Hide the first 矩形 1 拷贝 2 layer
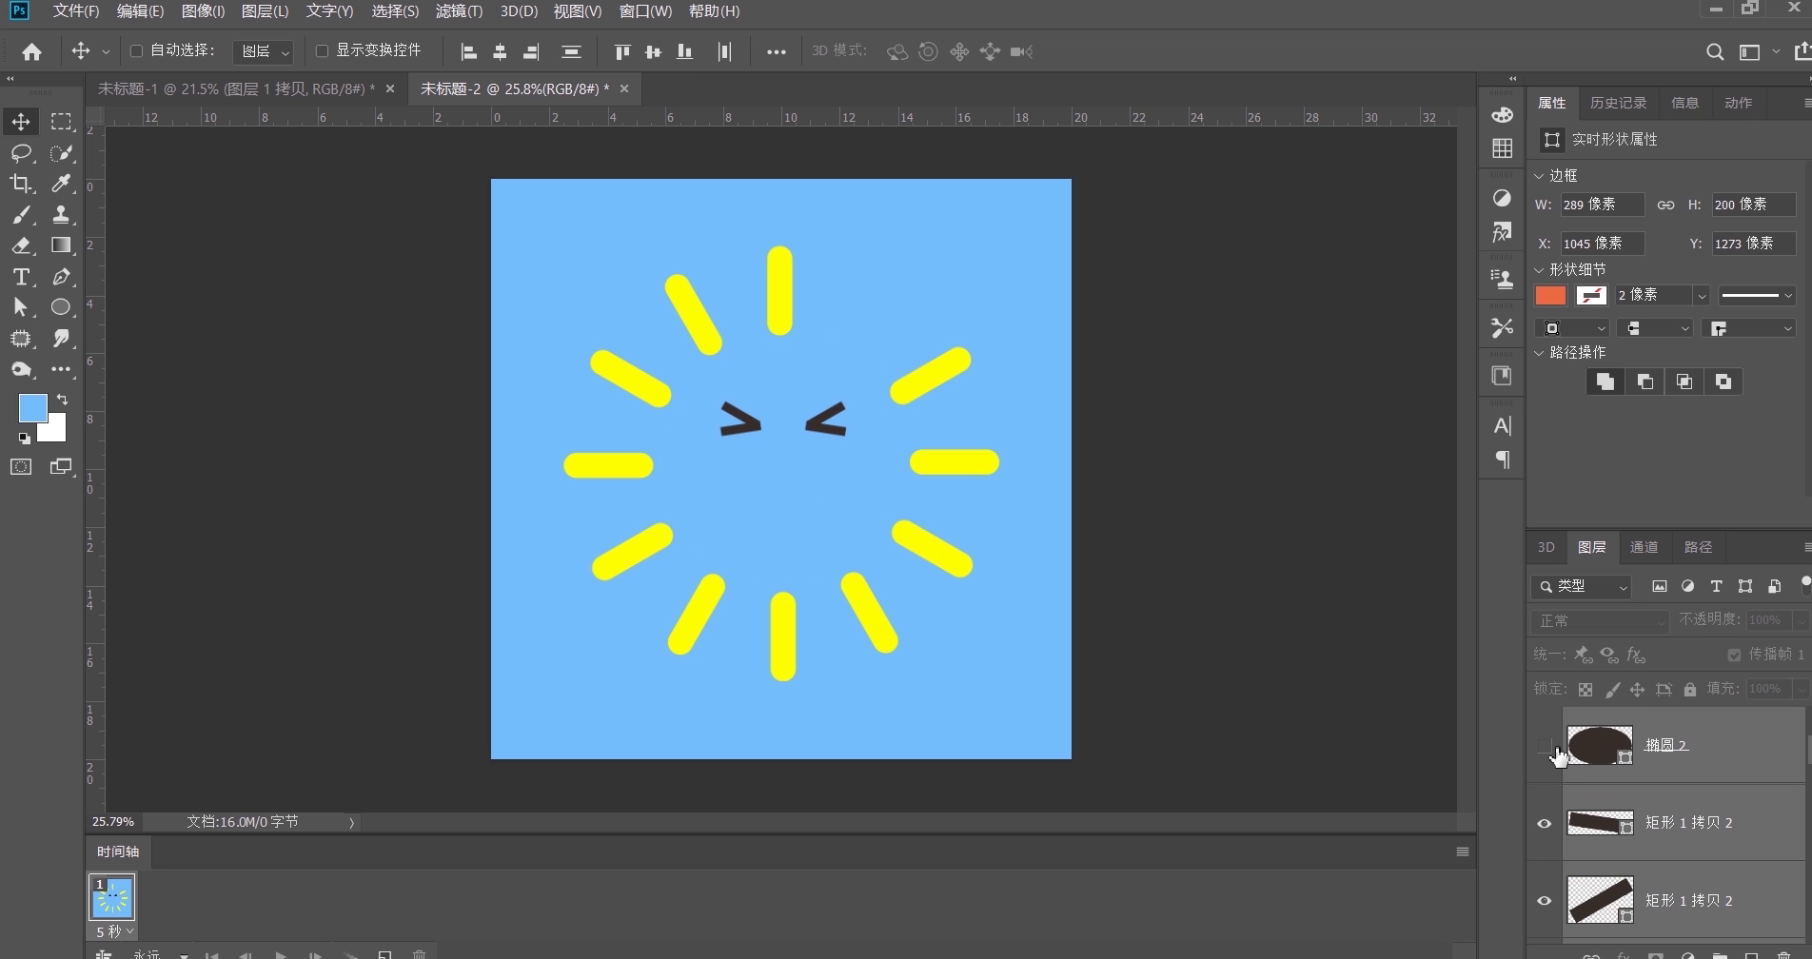1812x959 pixels. [1545, 823]
